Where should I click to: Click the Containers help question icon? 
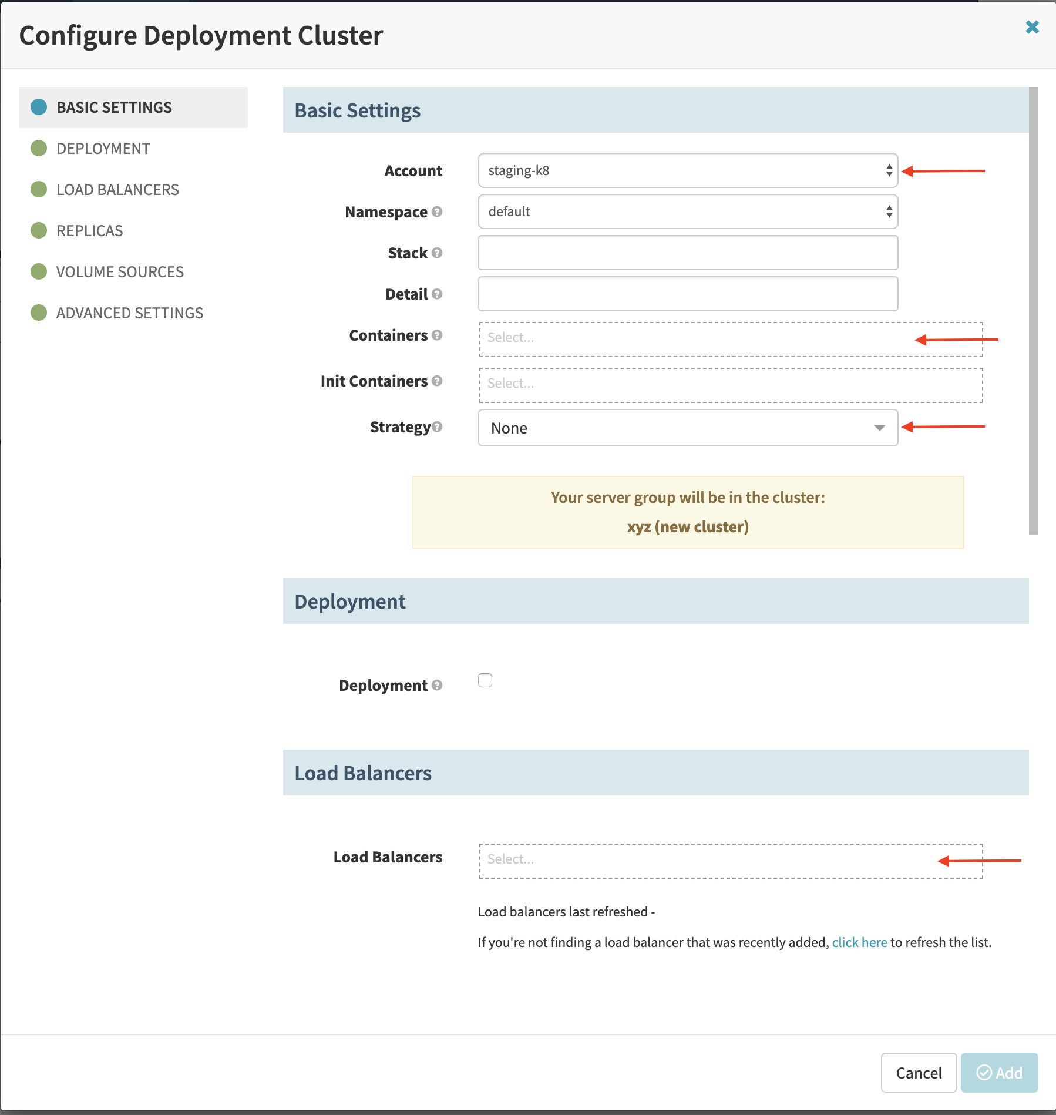click(x=437, y=335)
